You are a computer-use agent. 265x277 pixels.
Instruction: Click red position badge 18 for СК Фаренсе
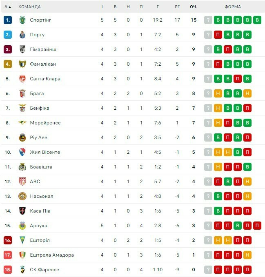coord(8,270)
